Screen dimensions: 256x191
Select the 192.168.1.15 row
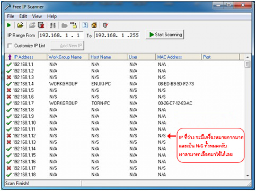point(125,155)
